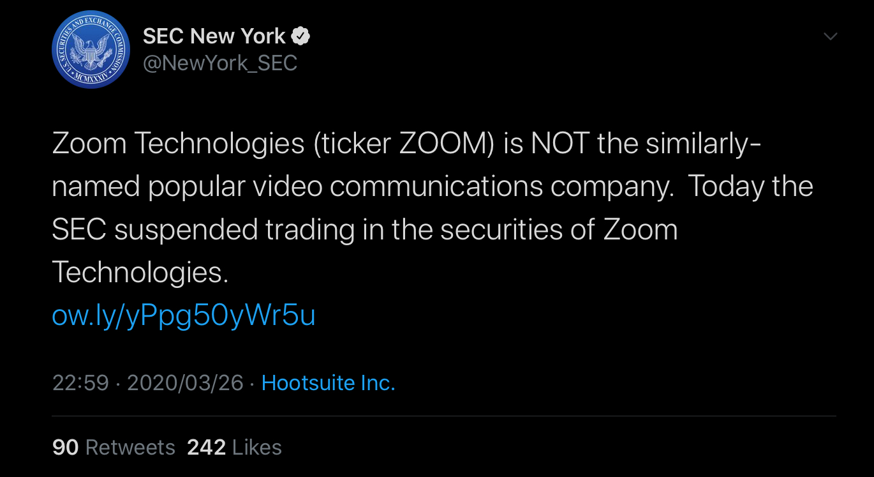Click the Hootsuite Inc. source link
Screen dimensions: 874x477
pos(328,382)
